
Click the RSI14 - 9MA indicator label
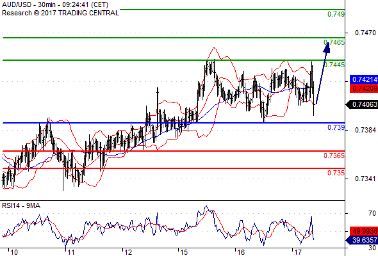(x=21, y=205)
